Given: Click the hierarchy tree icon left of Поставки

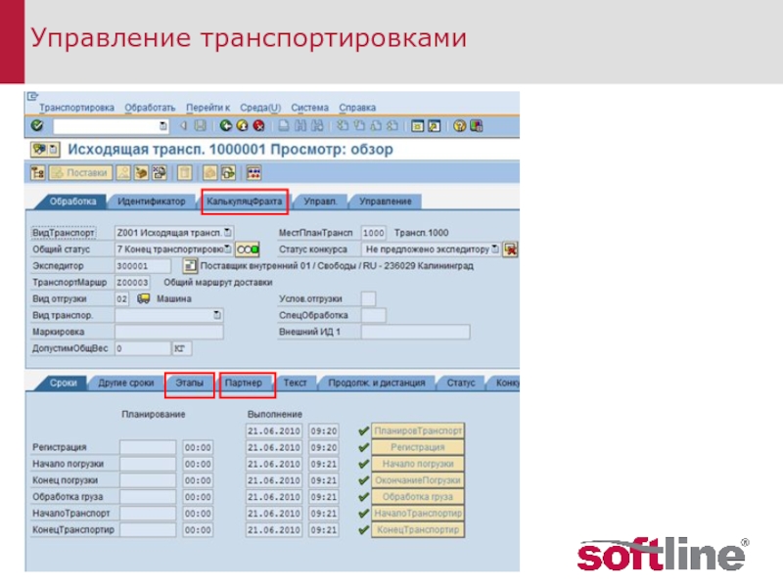Looking at the screenshot, I should click(38, 173).
